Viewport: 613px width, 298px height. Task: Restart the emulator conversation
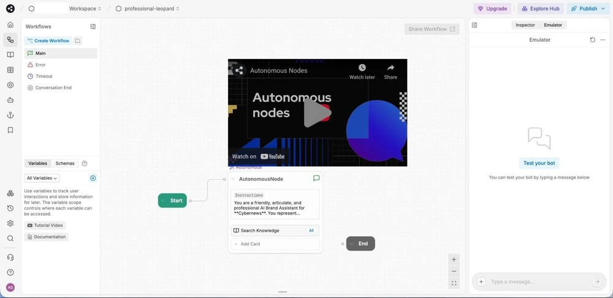(593, 40)
